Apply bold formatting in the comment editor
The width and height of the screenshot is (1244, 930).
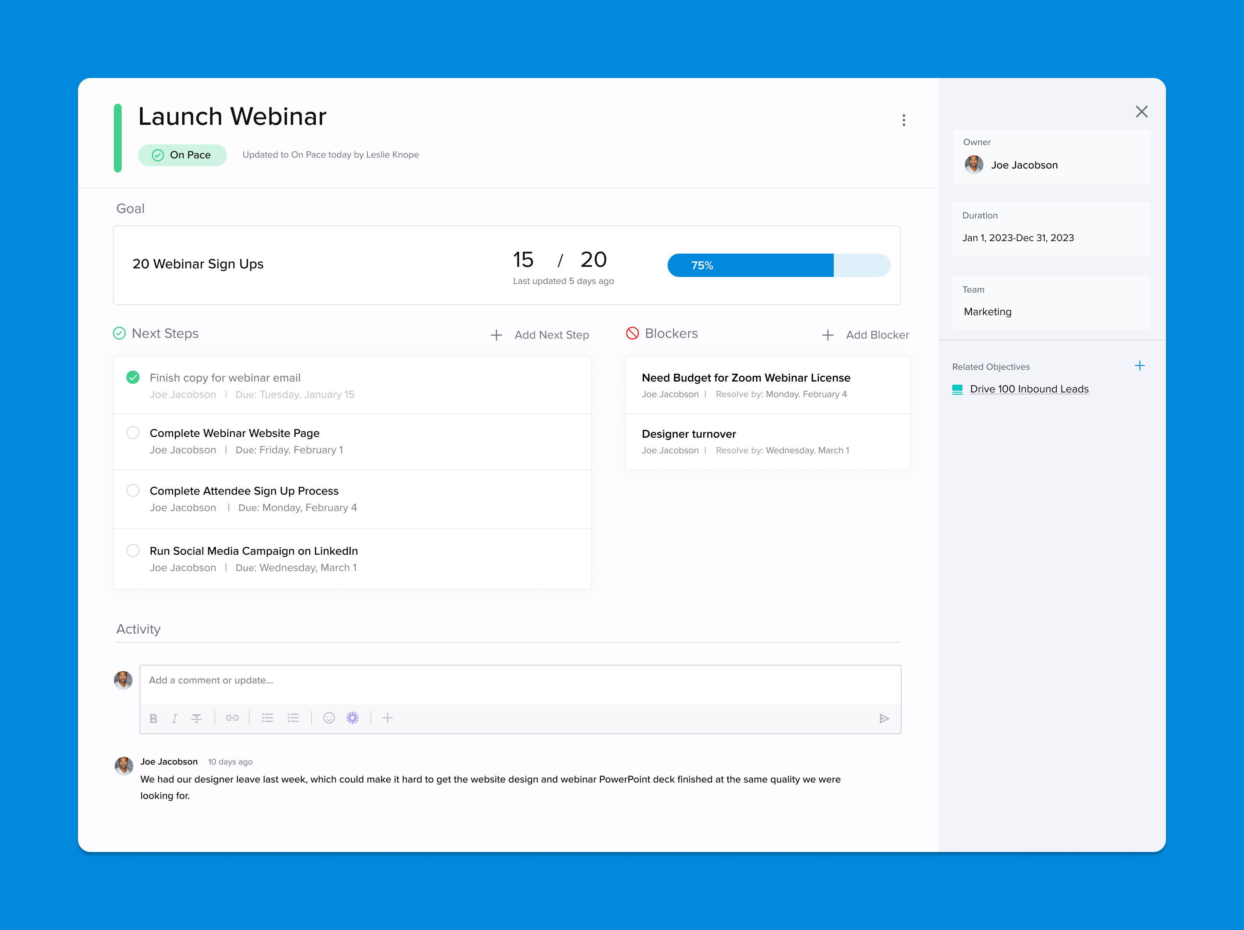tap(154, 718)
